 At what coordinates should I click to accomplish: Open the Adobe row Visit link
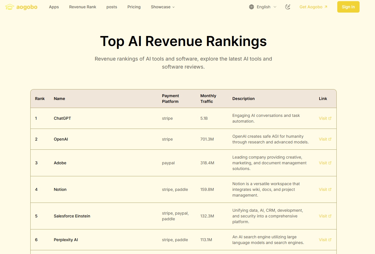pyautogui.click(x=325, y=163)
